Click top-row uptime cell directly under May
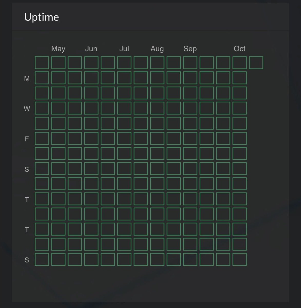301x308 pixels. point(58,63)
